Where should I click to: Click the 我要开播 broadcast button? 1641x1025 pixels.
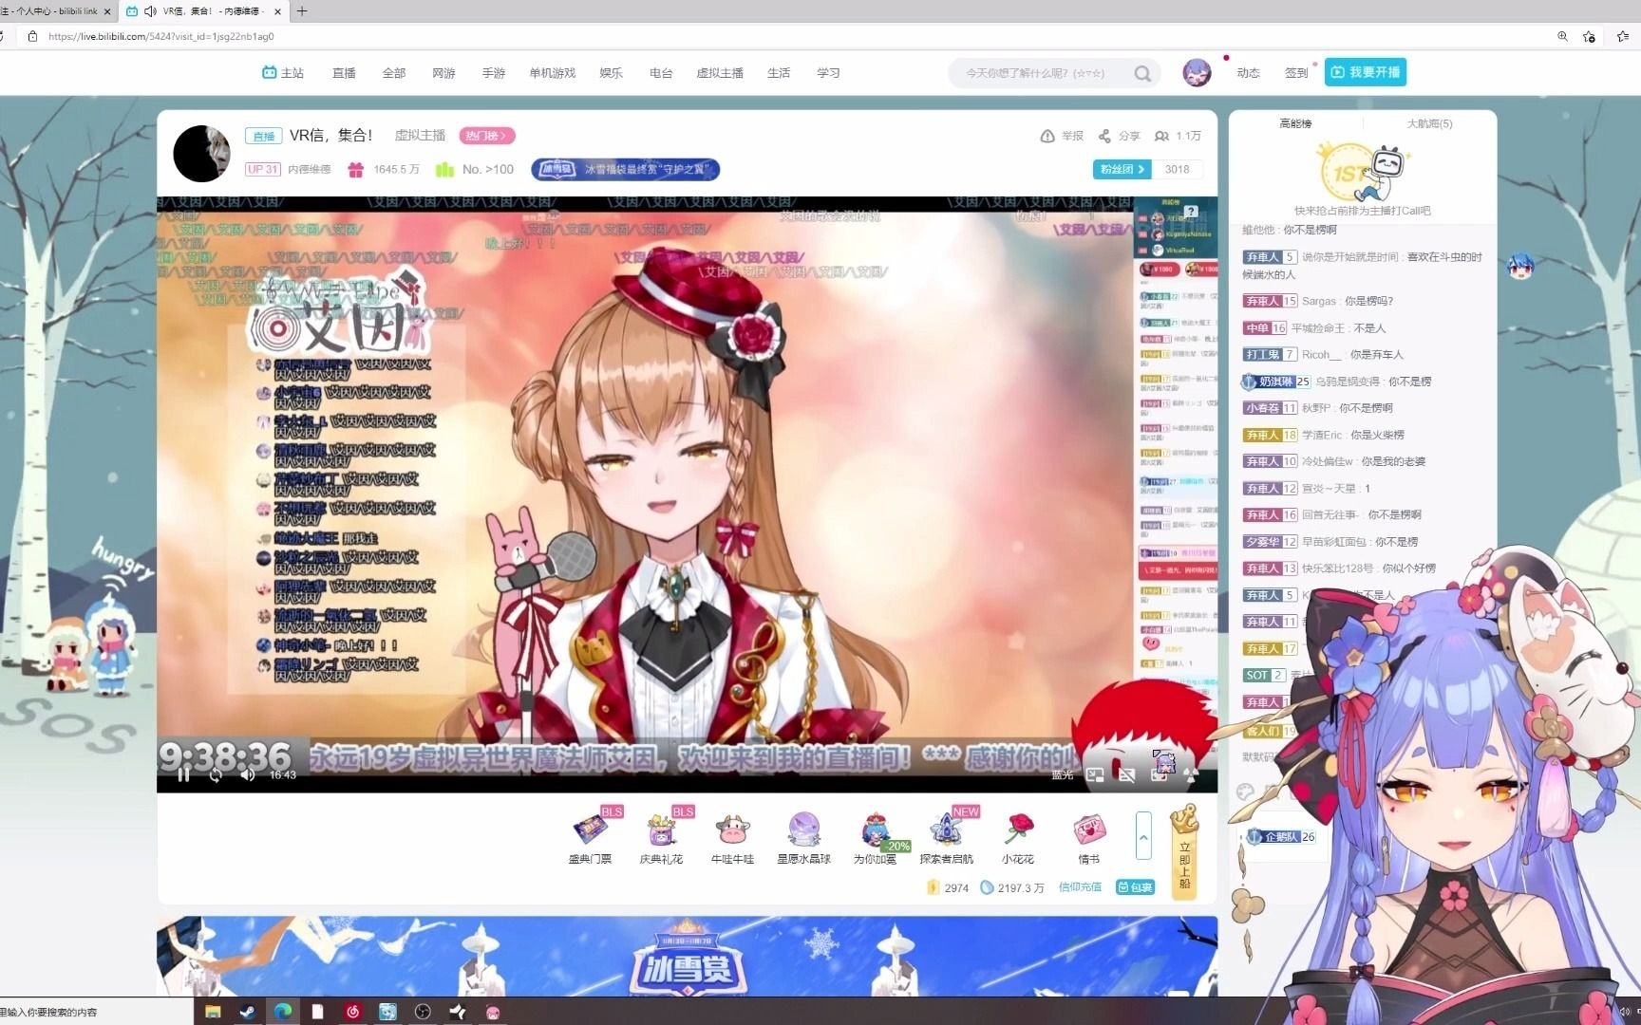click(1365, 71)
